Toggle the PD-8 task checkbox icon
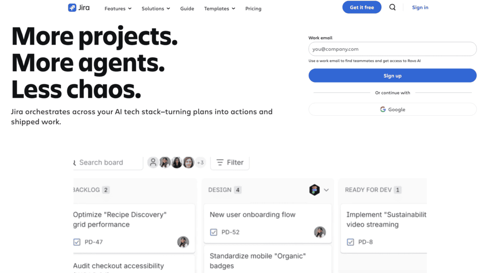The height and width of the screenshot is (273, 500). point(351,242)
